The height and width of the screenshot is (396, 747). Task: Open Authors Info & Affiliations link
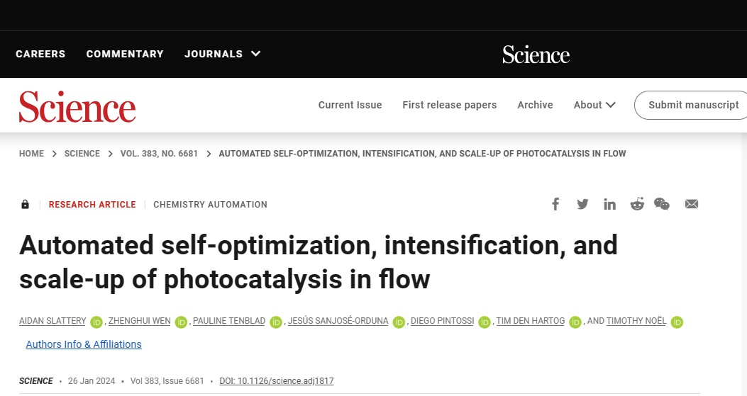(x=84, y=344)
